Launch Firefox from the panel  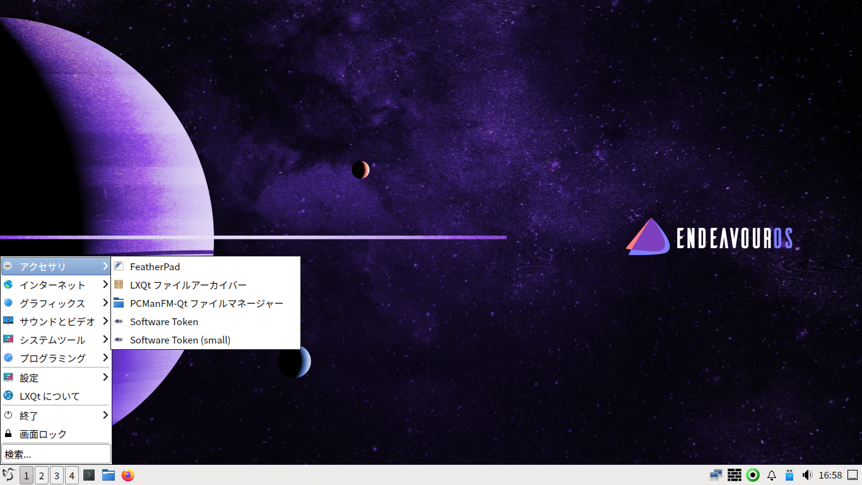(128, 475)
